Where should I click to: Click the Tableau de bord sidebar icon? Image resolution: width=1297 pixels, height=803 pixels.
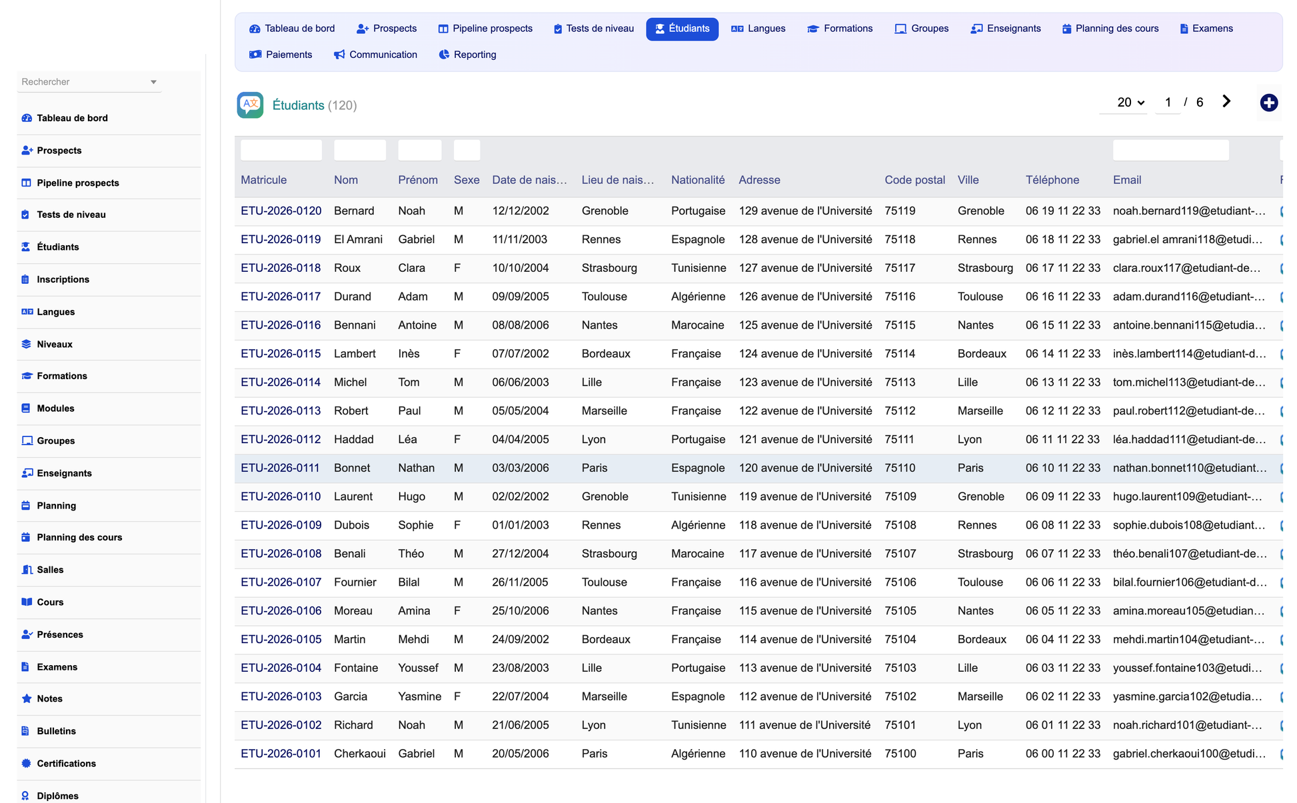point(27,118)
